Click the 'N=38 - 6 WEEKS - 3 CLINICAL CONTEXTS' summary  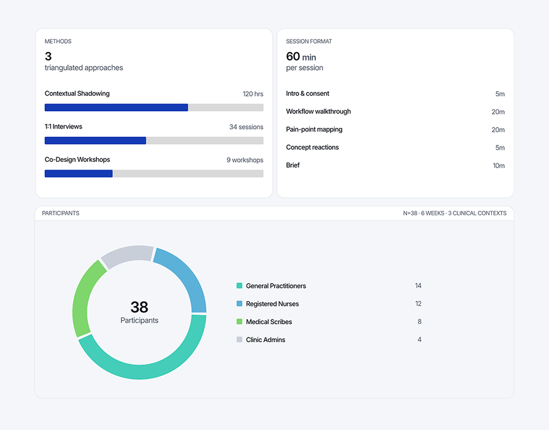point(455,213)
